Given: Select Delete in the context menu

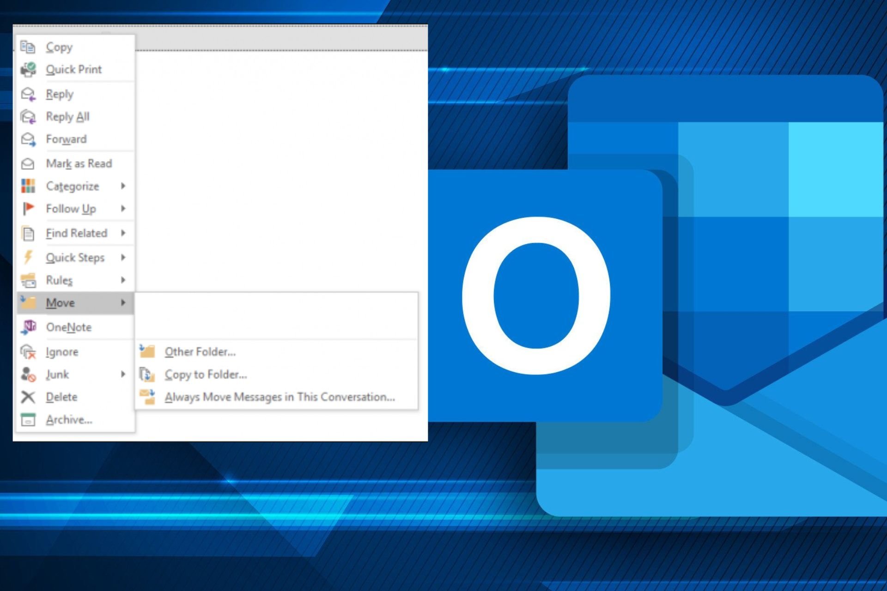Looking at the screenshot, I should point(75,397).
